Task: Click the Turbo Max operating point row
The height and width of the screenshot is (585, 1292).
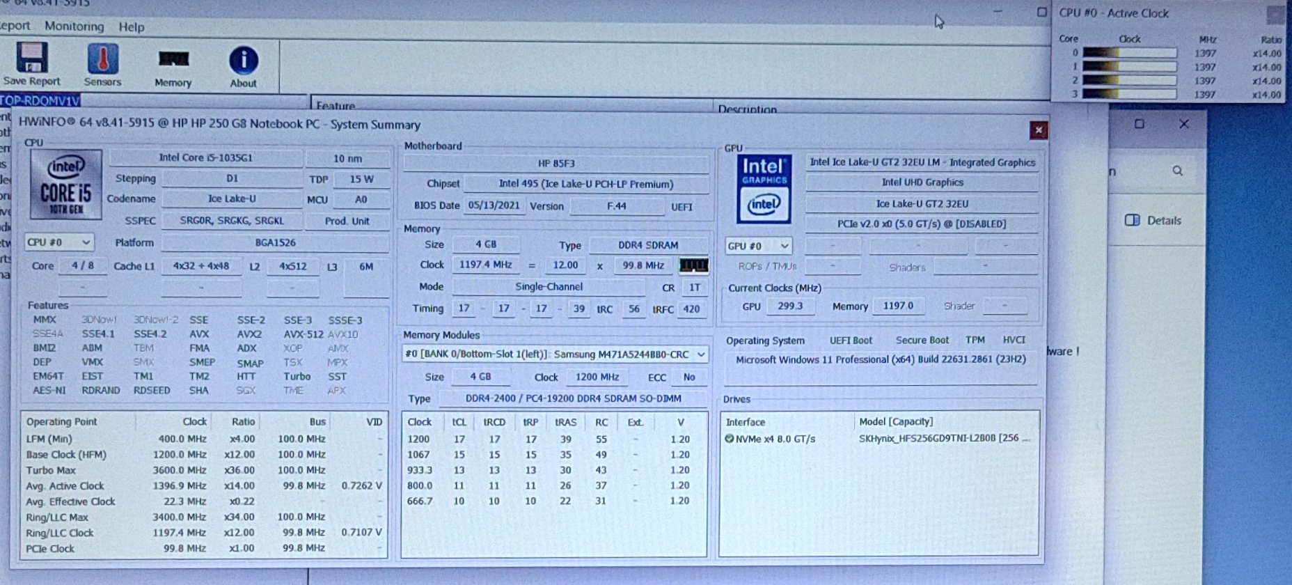Action: pyautogui.click(x=204, y=470)
